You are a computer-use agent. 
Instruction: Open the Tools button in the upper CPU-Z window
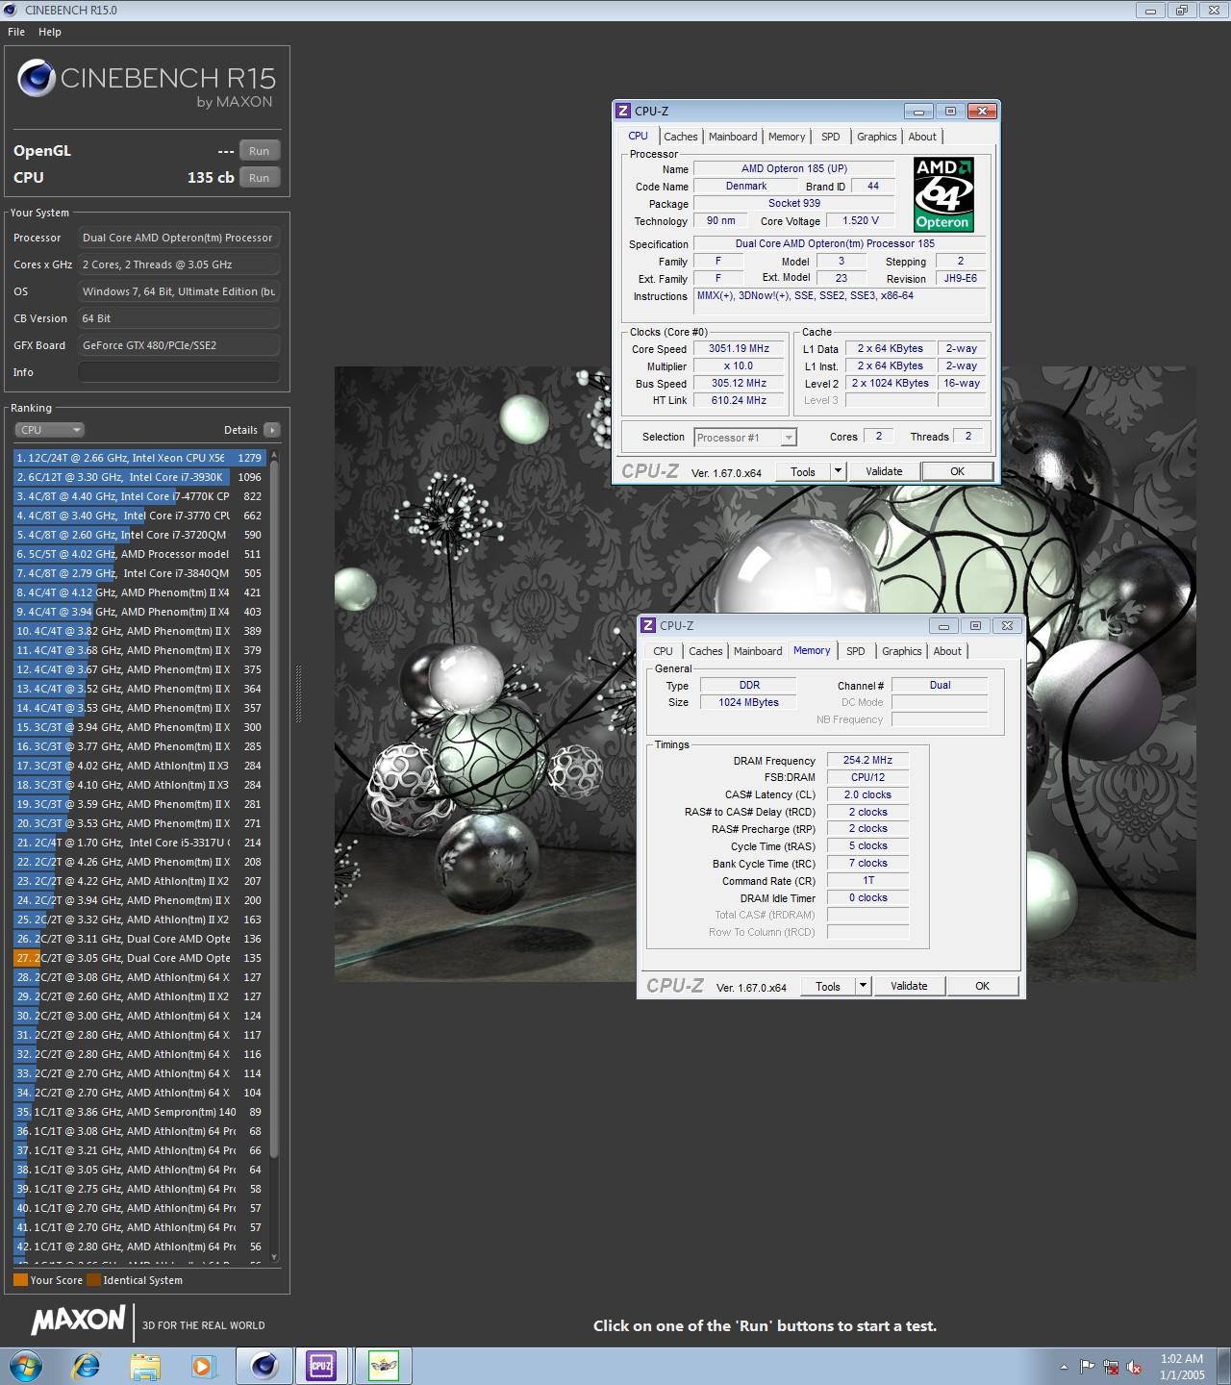(x=803, y=471)
